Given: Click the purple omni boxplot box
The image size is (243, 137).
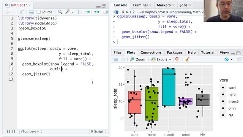Looking at the screenshot, I should tap(186, 101).
